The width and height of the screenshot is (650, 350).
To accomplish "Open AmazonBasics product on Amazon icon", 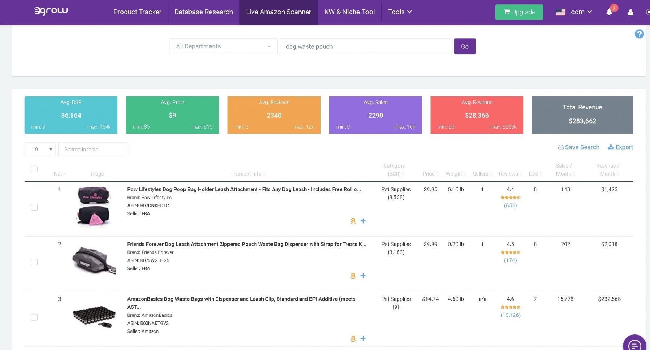I will point(353,338).
